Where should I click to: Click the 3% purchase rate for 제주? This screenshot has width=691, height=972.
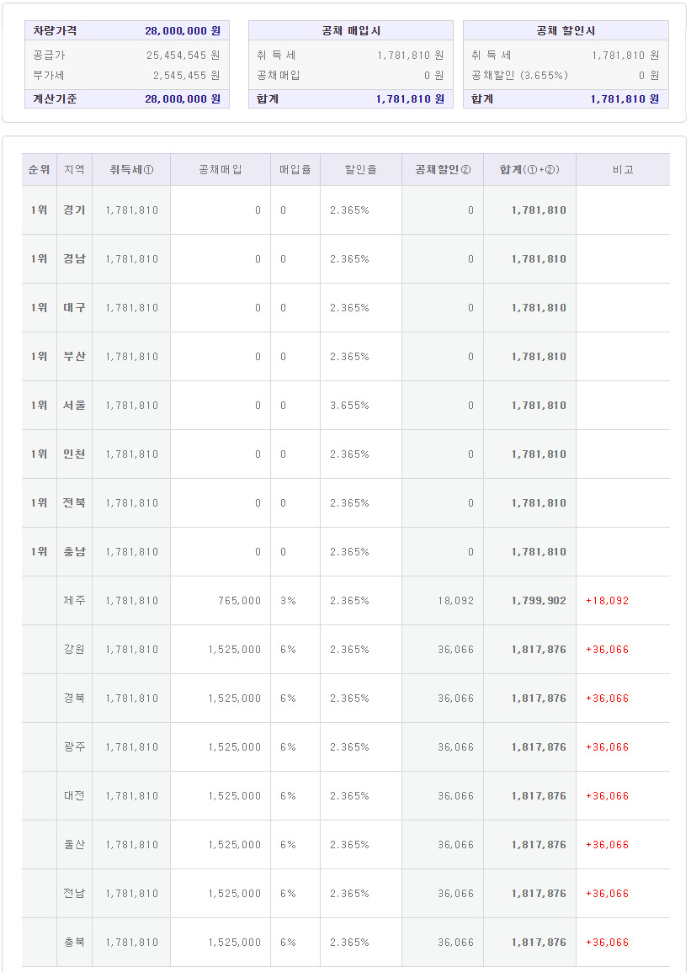coord(288,601)
